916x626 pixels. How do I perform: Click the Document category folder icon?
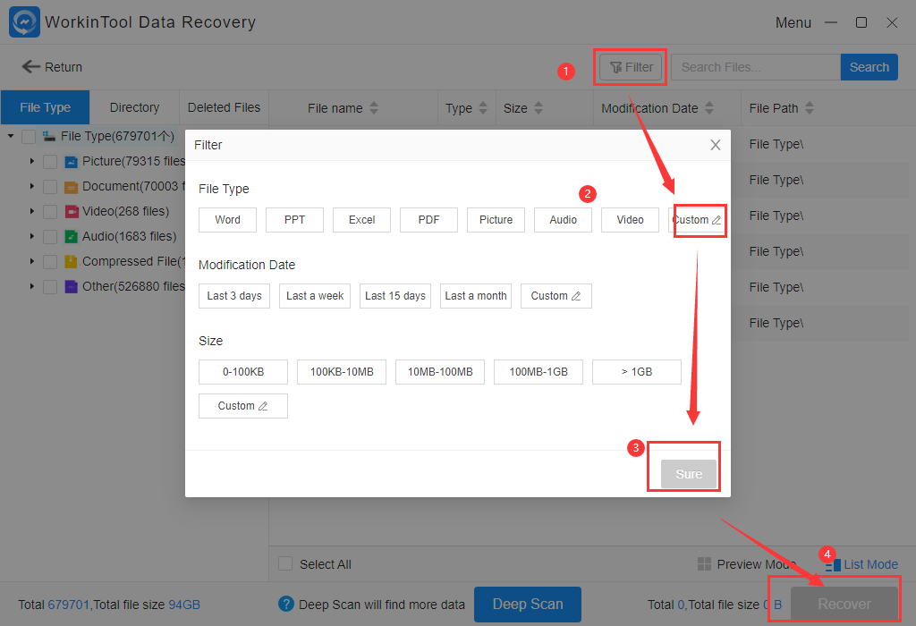(x=72, y=187)
